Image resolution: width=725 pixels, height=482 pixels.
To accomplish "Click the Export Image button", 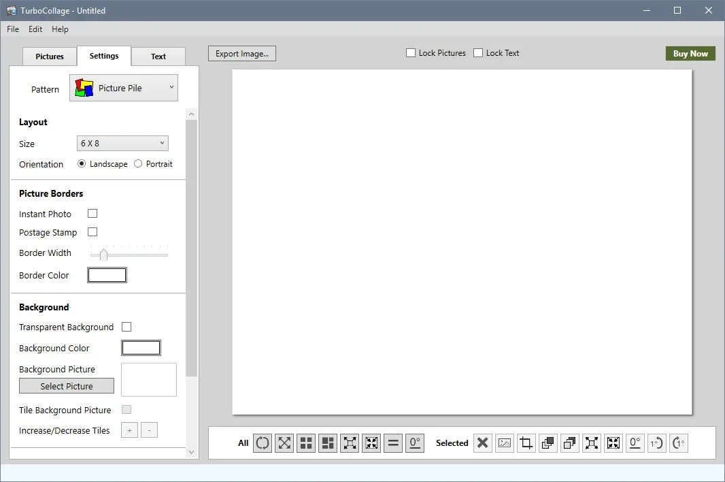I will point(242,54).
